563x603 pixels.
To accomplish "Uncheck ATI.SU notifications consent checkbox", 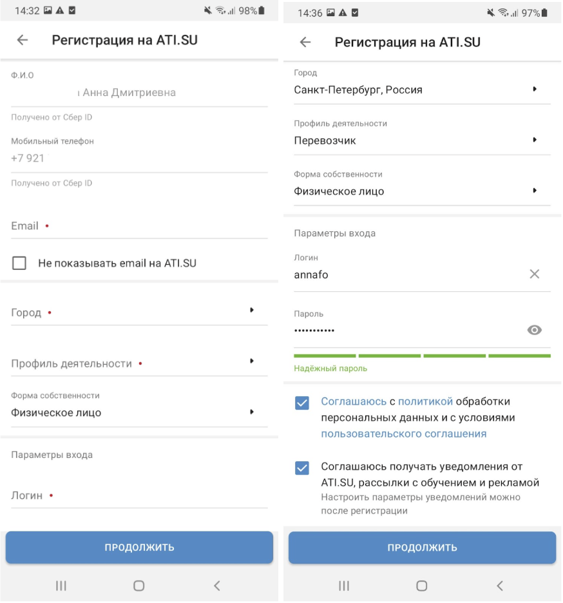I will point(302,468).
